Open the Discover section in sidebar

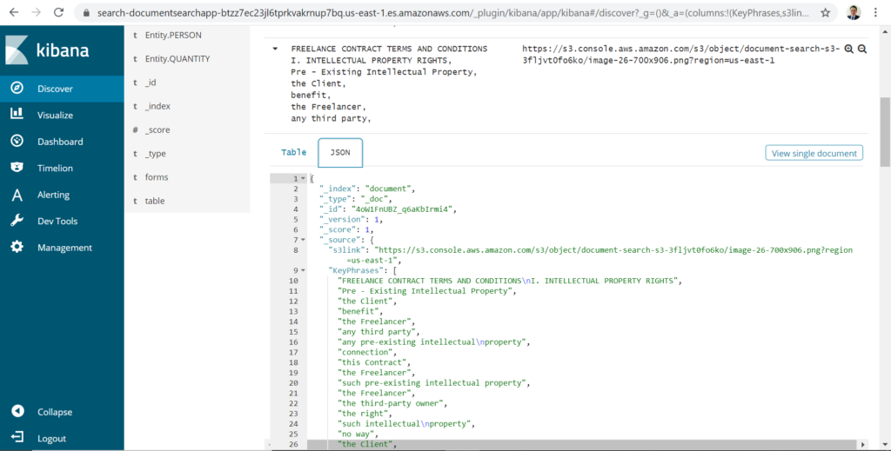54,89
